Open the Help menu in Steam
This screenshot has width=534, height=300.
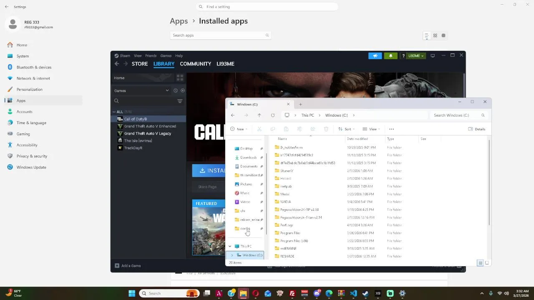[x=179, y=55]
